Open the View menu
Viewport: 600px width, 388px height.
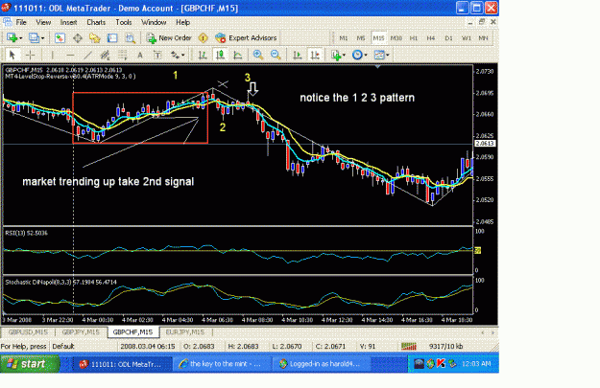43,22
